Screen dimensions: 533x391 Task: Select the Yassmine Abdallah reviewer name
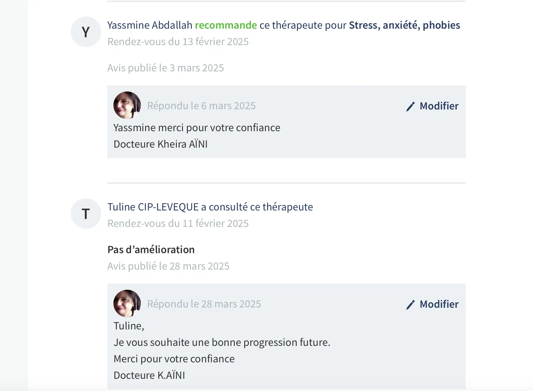(x=150, y=25)
